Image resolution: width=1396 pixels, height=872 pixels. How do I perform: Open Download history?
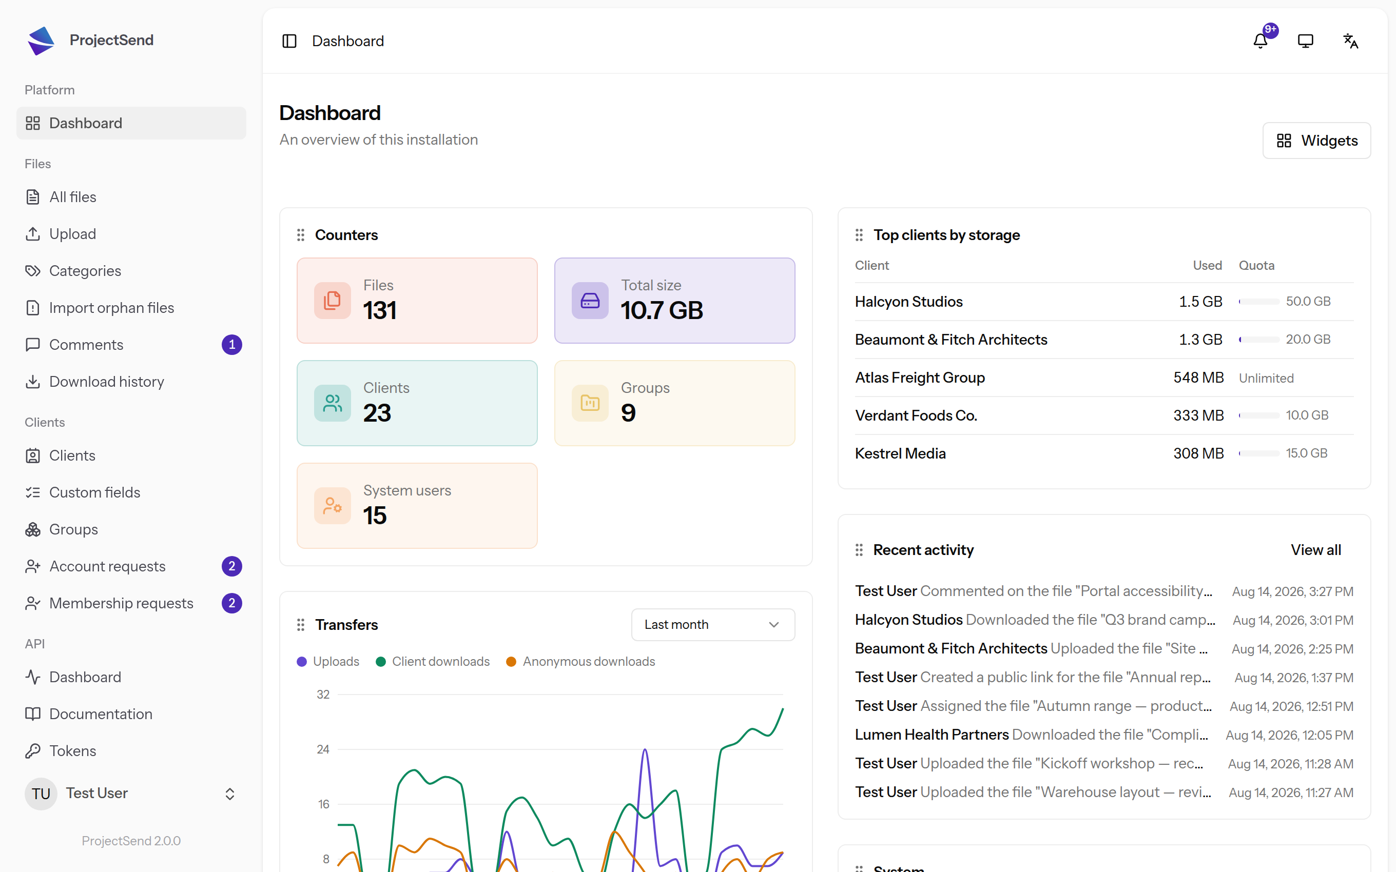coord(131,382)
